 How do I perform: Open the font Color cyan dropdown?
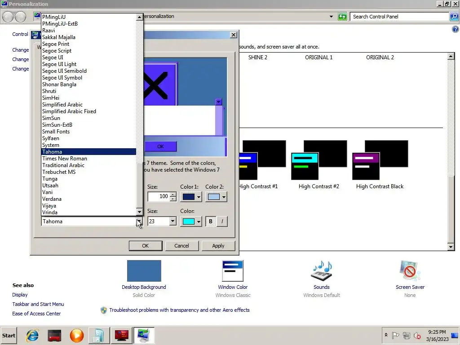[199, 221]
